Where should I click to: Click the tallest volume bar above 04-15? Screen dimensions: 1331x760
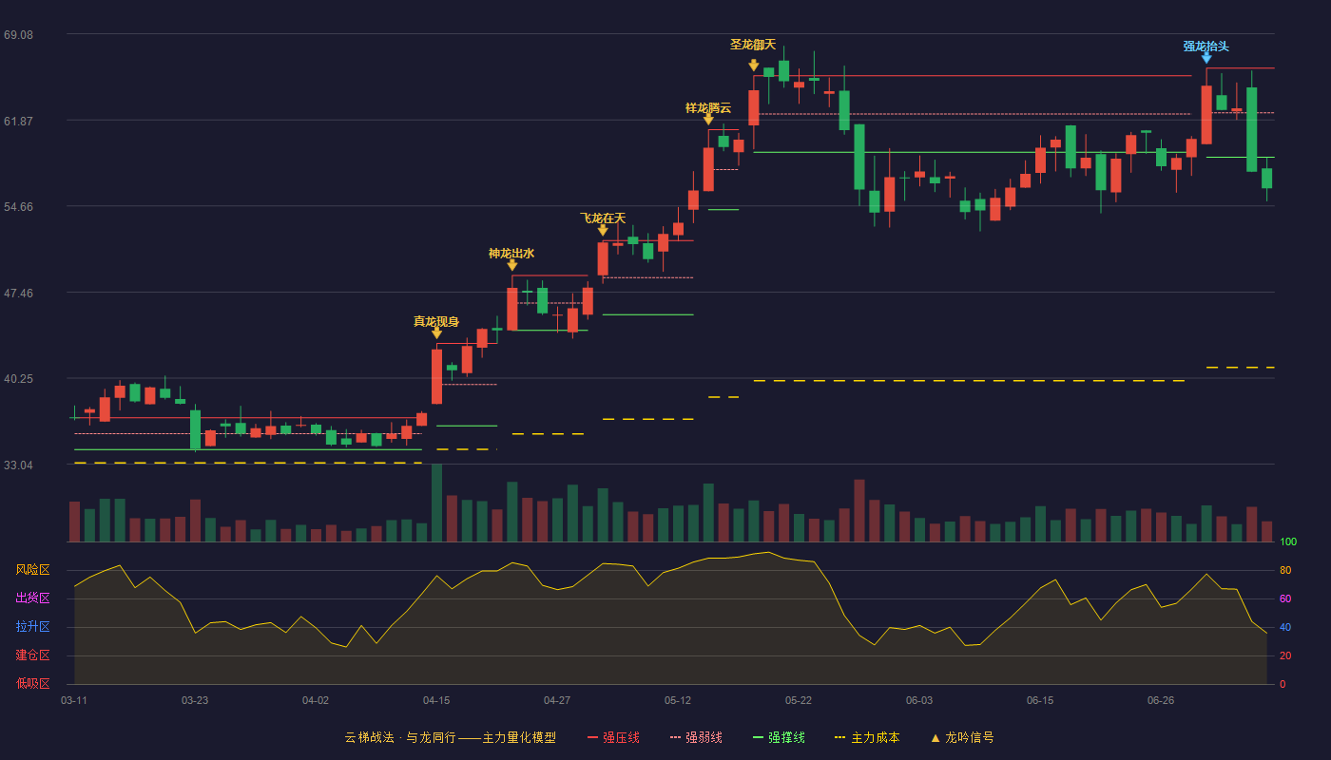pyautogui.click(x=436, y=503)
